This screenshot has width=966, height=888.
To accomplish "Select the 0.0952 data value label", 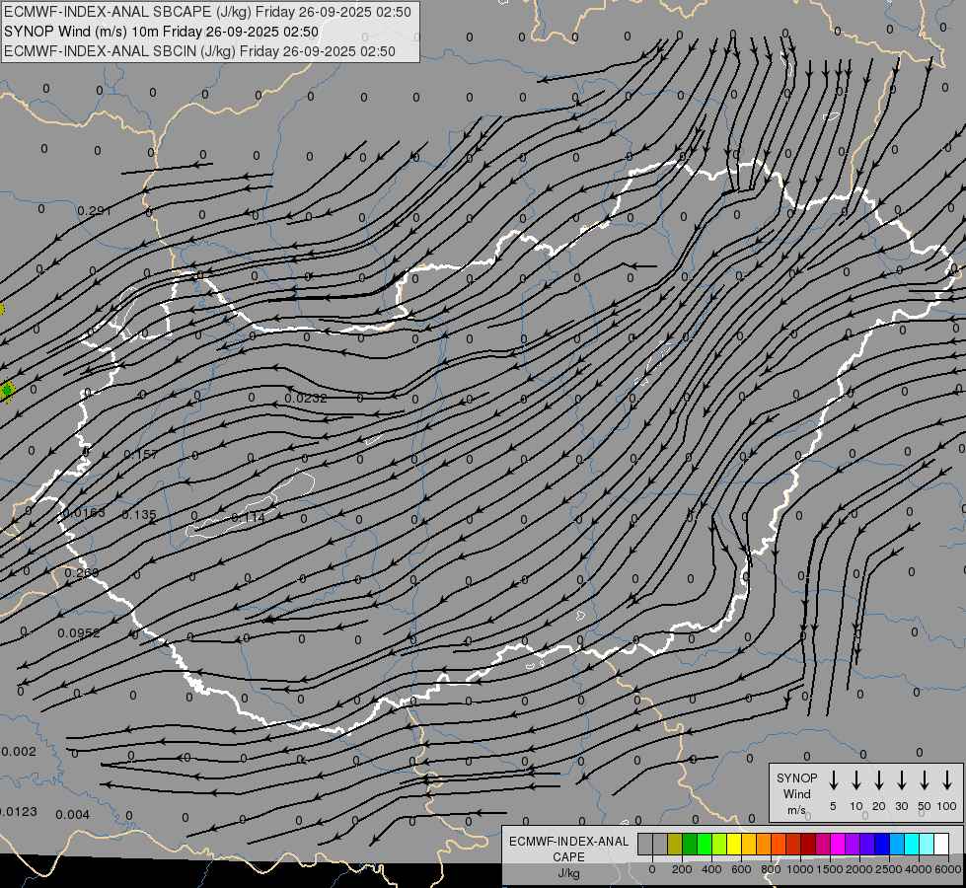I will pos(79,633).
